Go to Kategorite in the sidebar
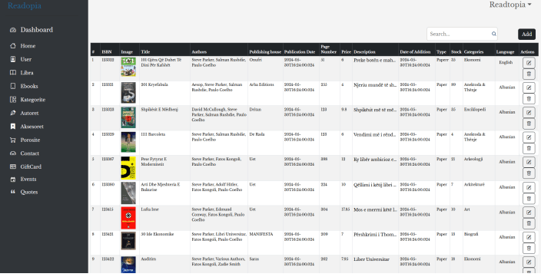 (33, 100)
